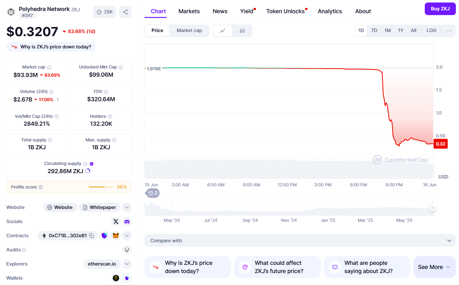The image size is (459, 285).
Task: Select the 1Y chart time range
Action: (x=401, y=30)
